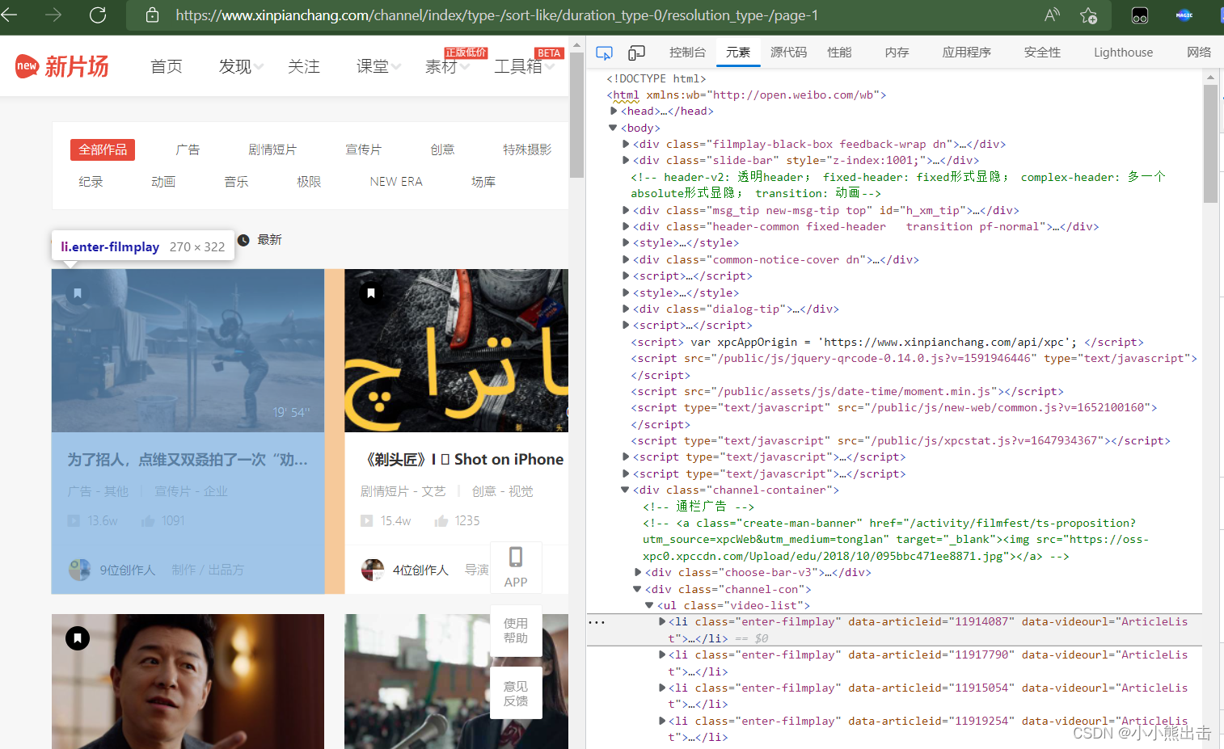1224x749 pixels.
Task: Open the 剃头匠 video thumbnail
Action: 457,351
